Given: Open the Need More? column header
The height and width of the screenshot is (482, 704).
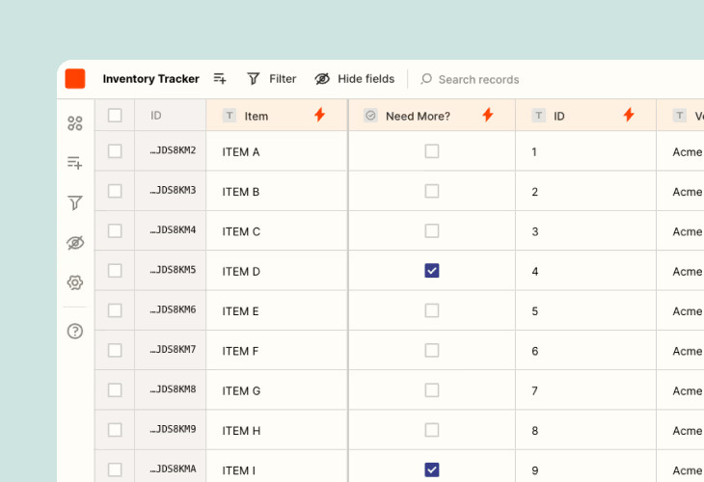Looking at the screenshot, I should tap(432, 116).
